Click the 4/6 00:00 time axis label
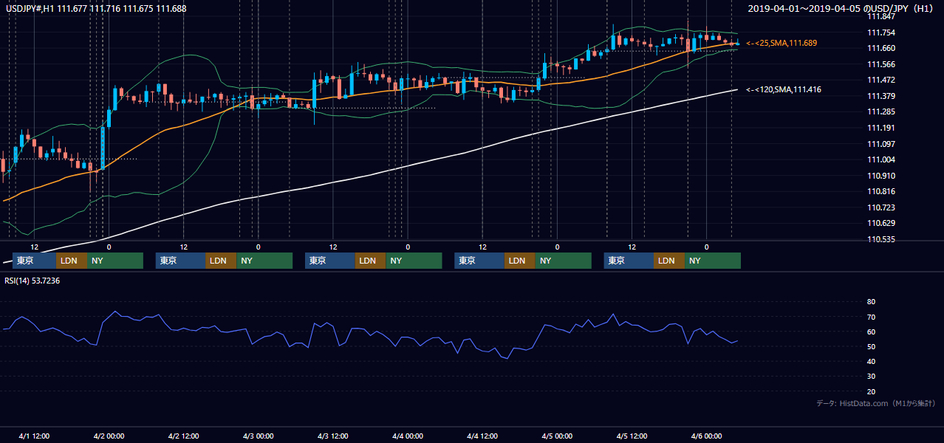This screenshot has width=944, height=443. [707, 436]
